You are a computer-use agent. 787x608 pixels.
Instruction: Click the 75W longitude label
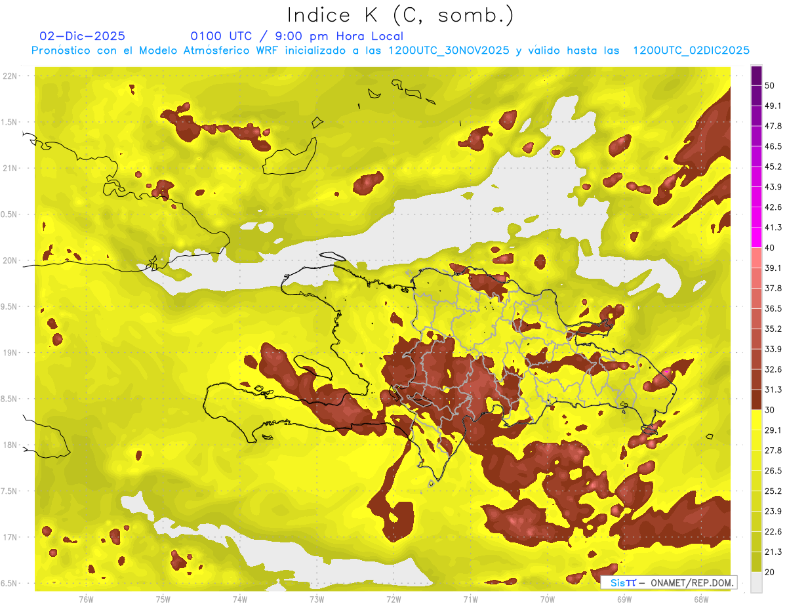[163, 599]
